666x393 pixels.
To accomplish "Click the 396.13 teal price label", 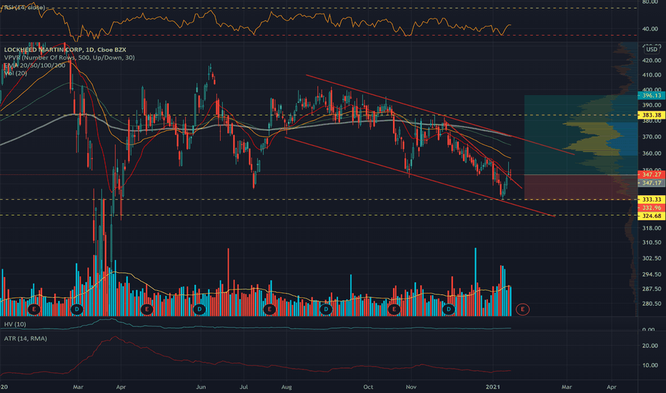I will click(x=652, y=96).
